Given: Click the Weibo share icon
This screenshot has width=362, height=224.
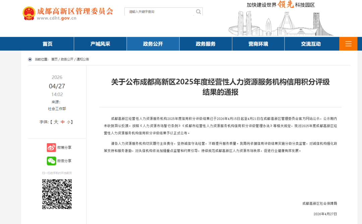Looking at the screenshot, I should click(51, 147).
